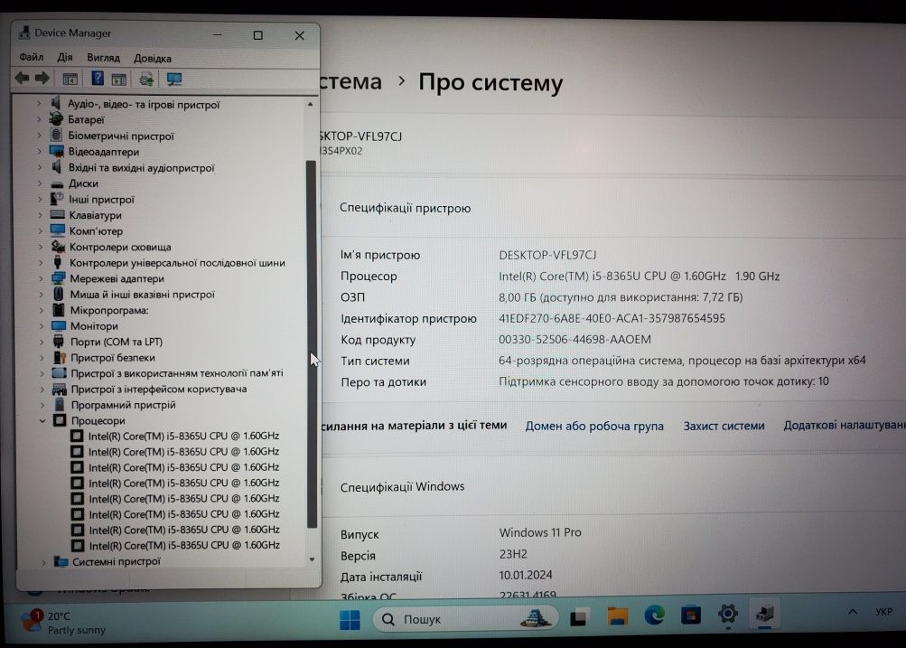The image size is (906, 648).
Task: Click the Device Manager scroll up arrow
Action: point(311,105)
